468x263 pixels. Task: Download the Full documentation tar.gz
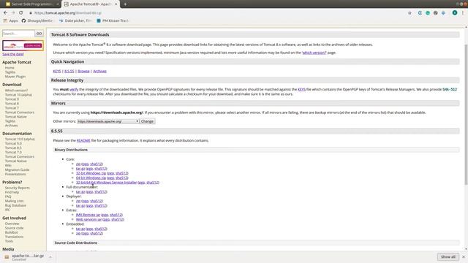pos(80,191)
